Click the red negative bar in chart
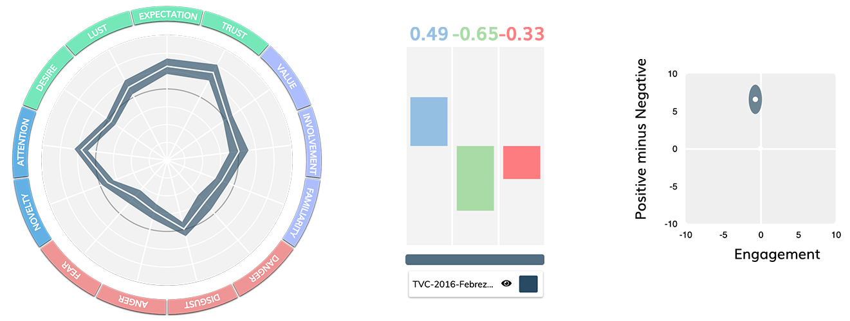 (x=521, y=162)
